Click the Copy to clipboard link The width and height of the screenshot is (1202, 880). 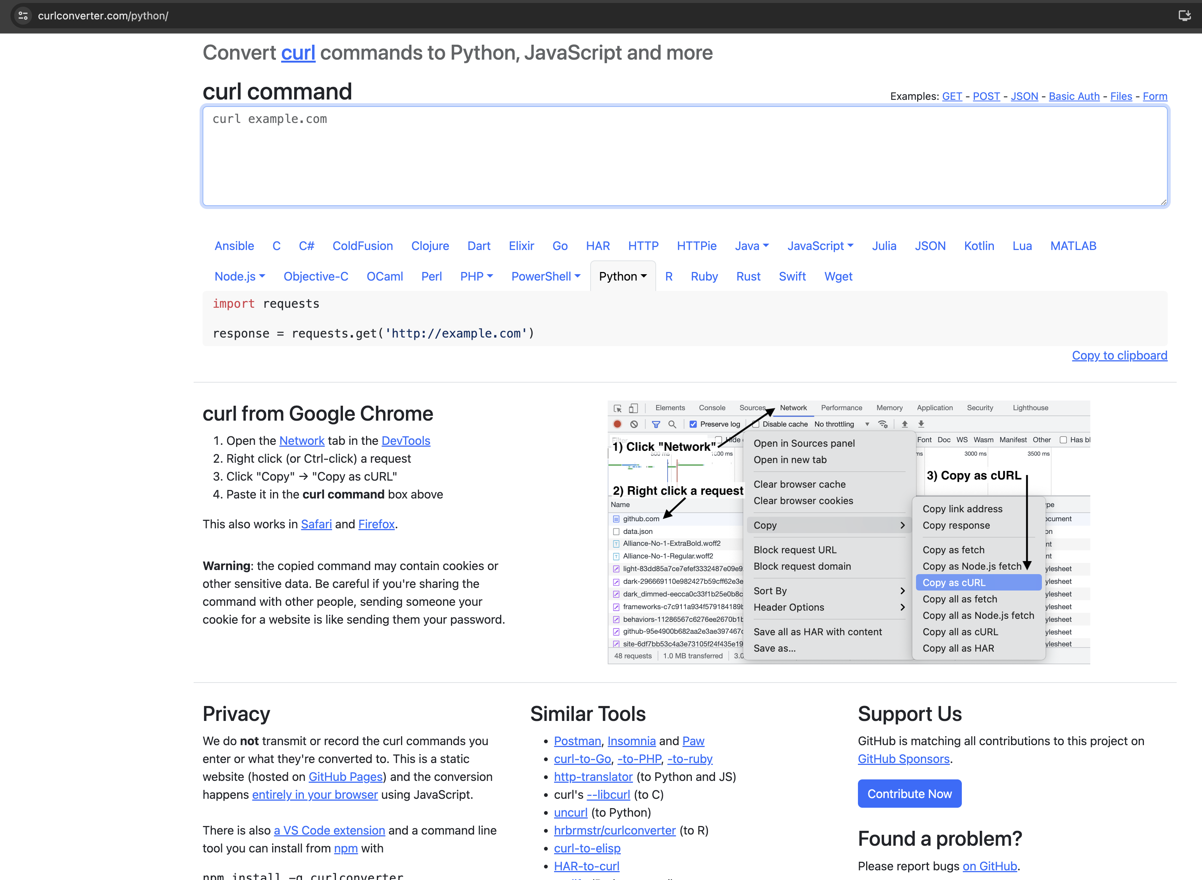[1119, 355]
